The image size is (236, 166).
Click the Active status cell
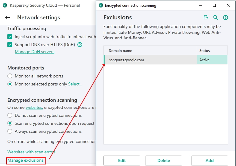(x=212, y=60)
